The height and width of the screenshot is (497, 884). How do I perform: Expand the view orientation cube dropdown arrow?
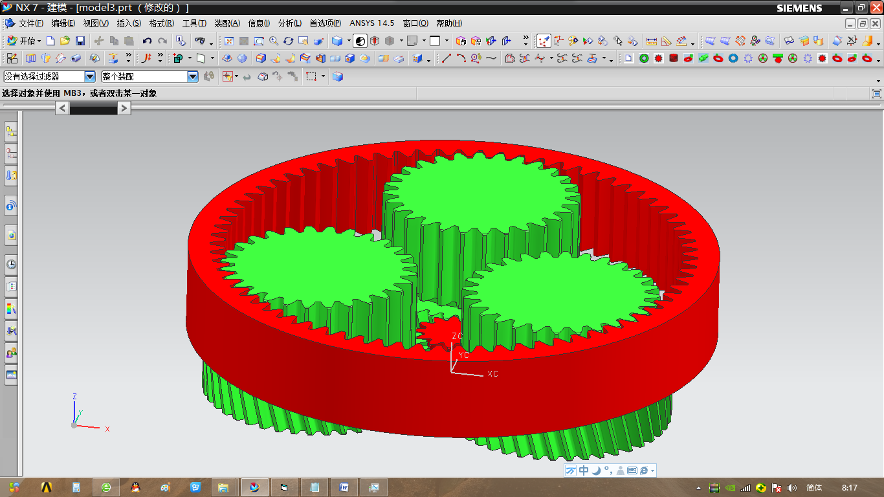(349, 41)
